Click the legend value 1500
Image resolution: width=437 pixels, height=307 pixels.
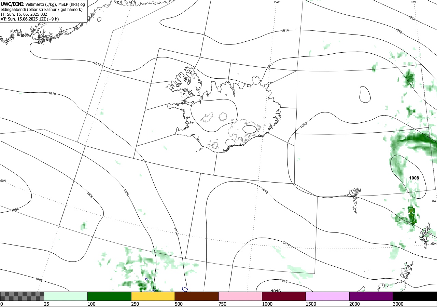(x=311, y=304)
